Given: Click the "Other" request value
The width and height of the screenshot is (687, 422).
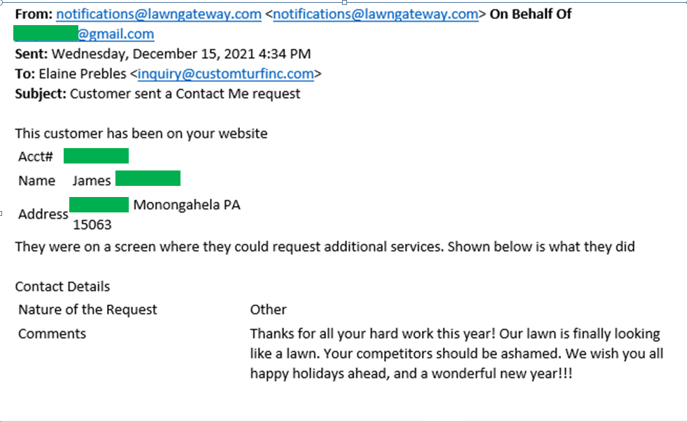Looking at the screenshot, I should coord(269,310).
